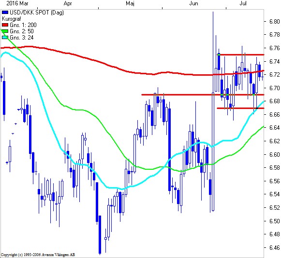
Task: Select the USD/DKK SPOT (Dag) legend label
Action: click(x=37, y=13)
